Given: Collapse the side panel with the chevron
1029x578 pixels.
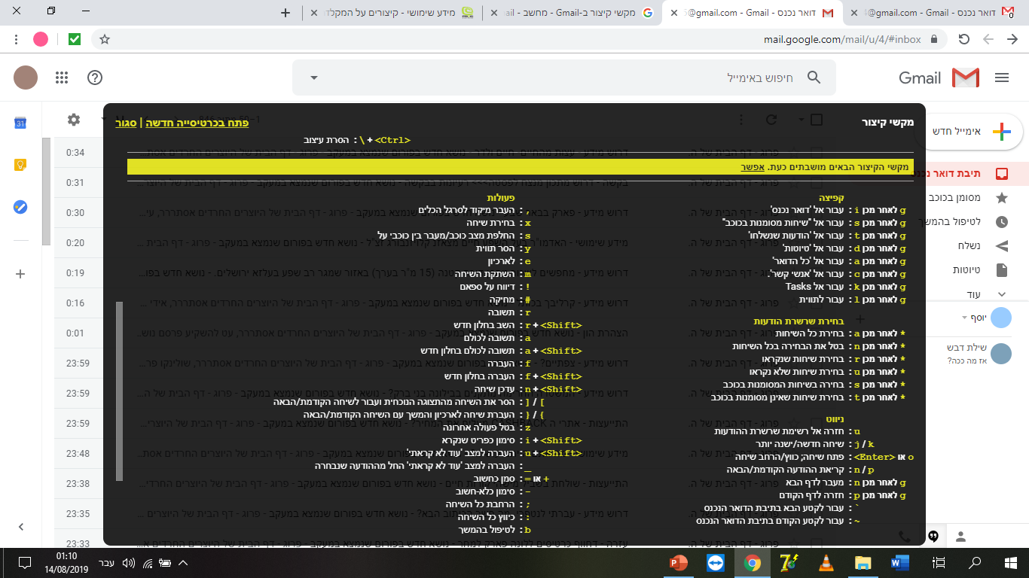Looking at the screenshot, I should click(x=21, y=527).
